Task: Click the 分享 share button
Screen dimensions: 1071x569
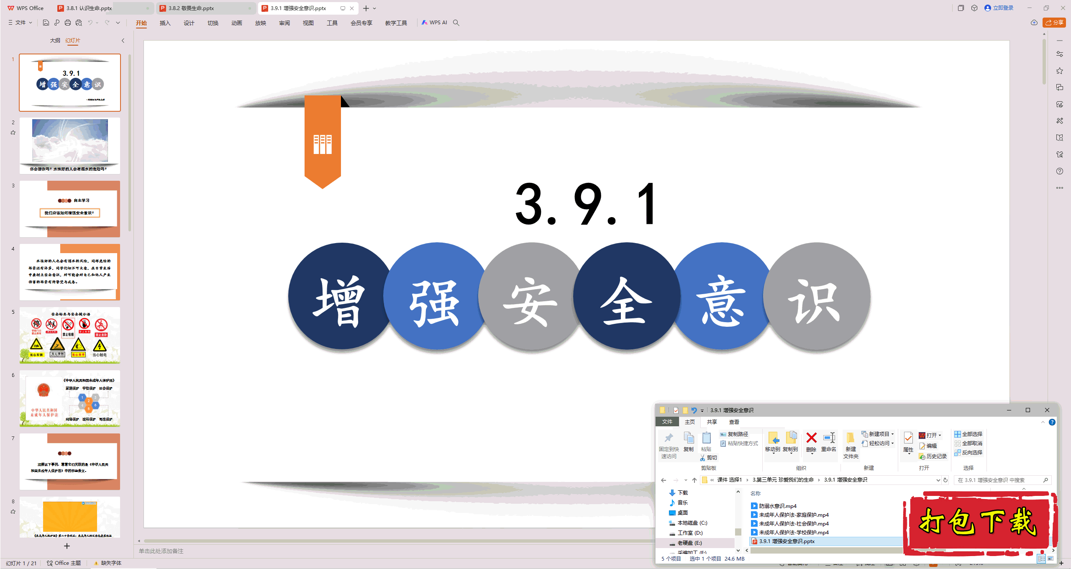Action: pos(1054,23)
